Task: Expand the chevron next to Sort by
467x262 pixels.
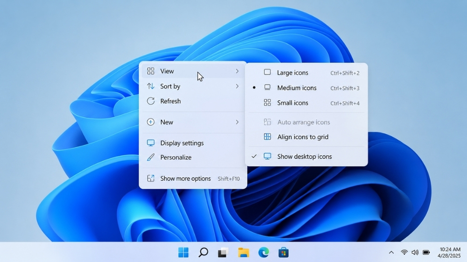Action: [237, 86]
